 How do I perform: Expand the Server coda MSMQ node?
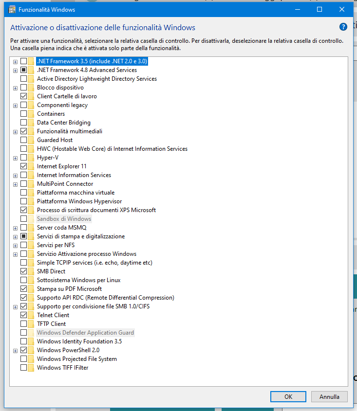tap(15, 228)
